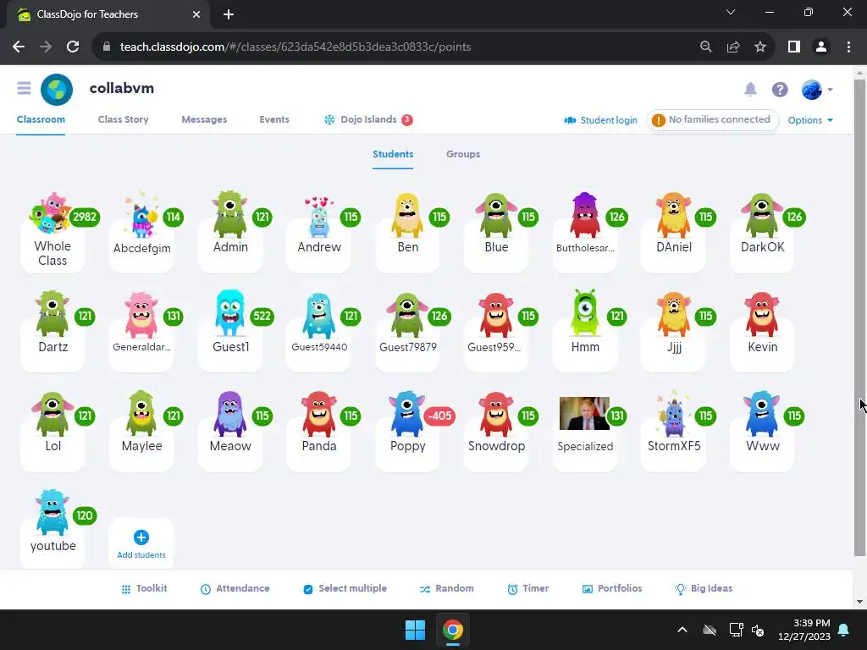This screenshot has height=650, width=867.
Task: Click Meaow's purple monster avatar
Action: pos(230,414)
